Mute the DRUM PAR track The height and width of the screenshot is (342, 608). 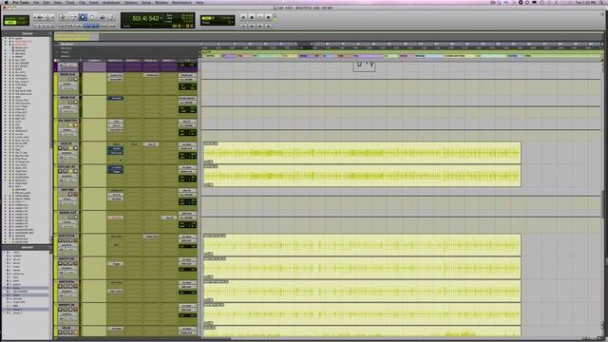(76, 102)
